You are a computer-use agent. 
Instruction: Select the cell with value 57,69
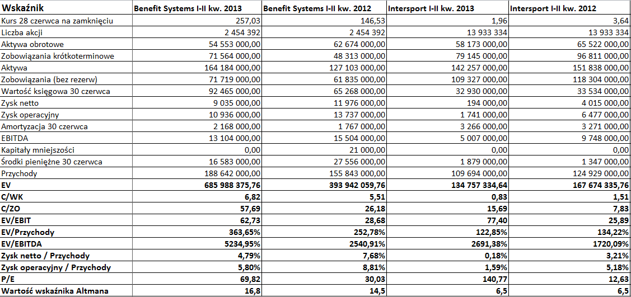pos(197,209)
